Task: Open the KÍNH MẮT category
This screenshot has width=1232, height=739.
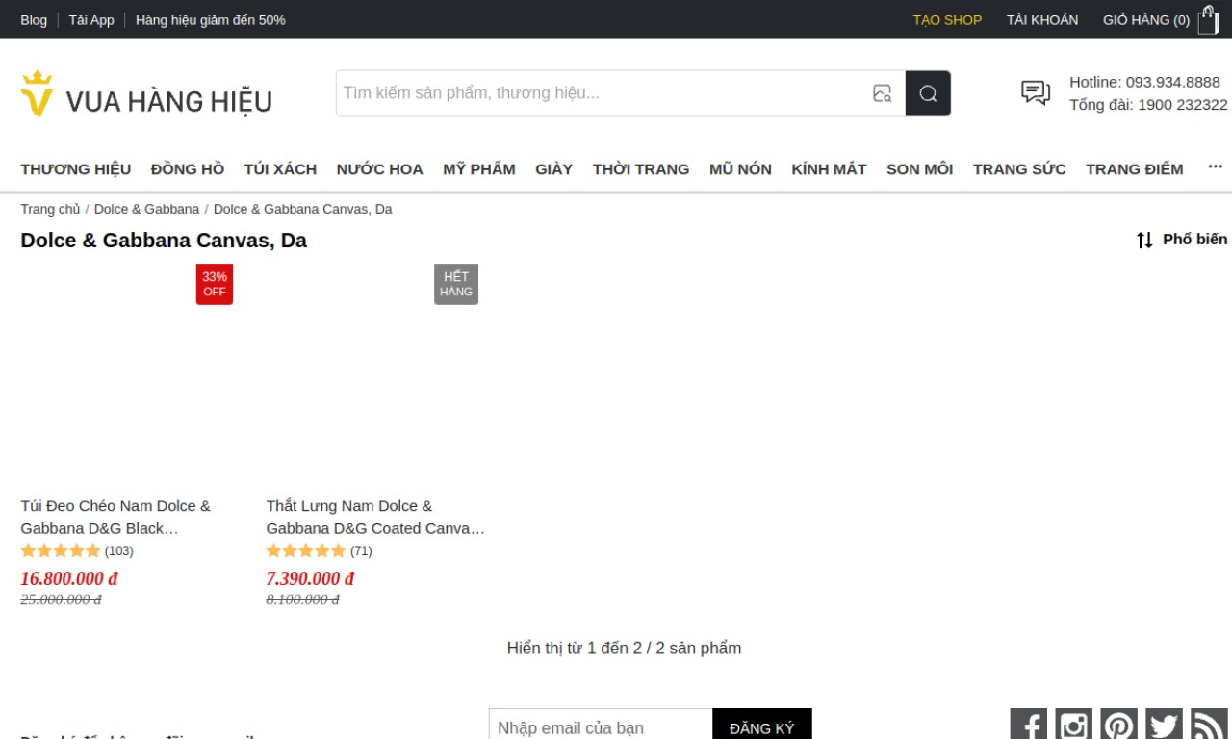Action: [x=830, y=169]
